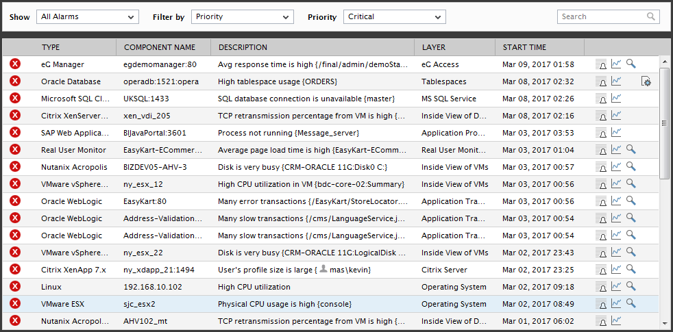Click magnifier icon for Real User Monitor row
673x332 pixels.
[x=631, y=149]
